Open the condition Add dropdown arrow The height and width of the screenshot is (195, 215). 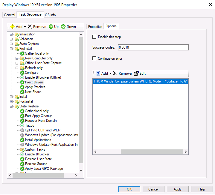click(110, 73)
